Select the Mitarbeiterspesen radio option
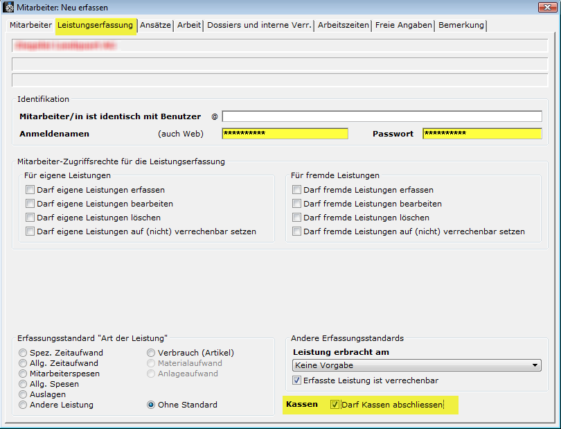 click(23, 374)
